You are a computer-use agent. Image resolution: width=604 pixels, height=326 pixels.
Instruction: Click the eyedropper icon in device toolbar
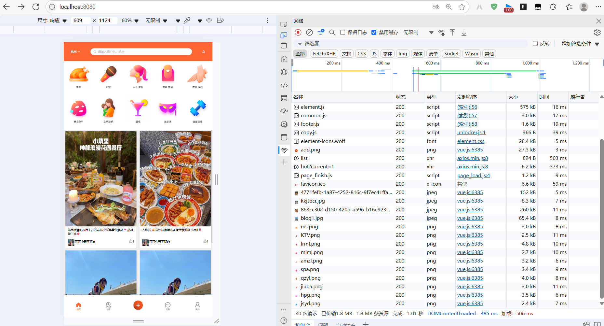187,21
